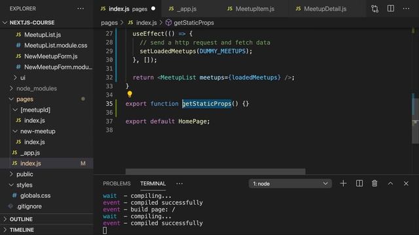Screen dimensions: 419x235
Task: Expand the public folder
Action: tap(11, 174)
